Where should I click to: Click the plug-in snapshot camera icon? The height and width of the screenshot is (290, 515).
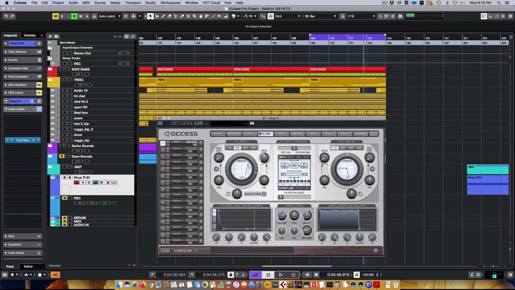pyautogui.click(x=252, y=124)
